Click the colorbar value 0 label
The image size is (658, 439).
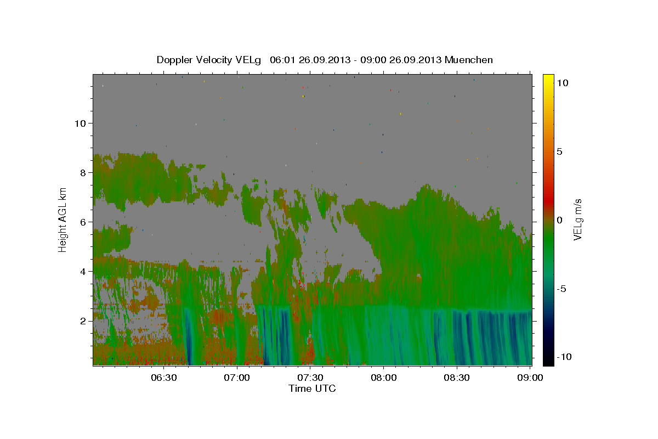point(560,220)
